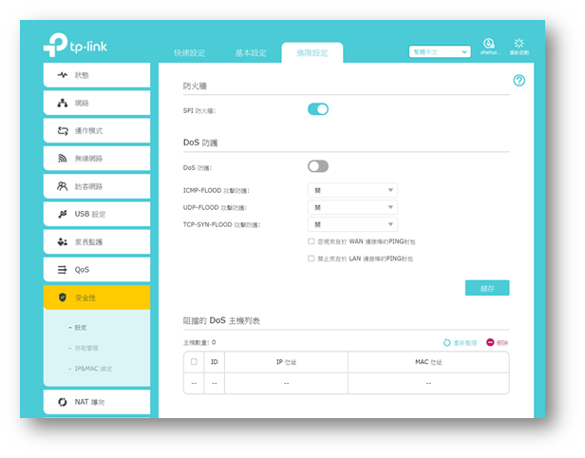This screenshot has height=458, width=585.
Task: Open the ICMP-FLOOD attack protection dropdown
Action: click(351, 190)
